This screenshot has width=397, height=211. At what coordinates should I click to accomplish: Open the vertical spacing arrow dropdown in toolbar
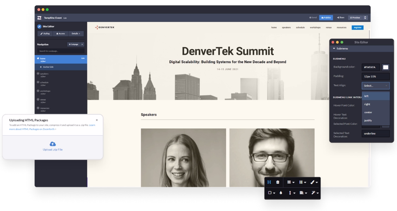click(292, 193)
